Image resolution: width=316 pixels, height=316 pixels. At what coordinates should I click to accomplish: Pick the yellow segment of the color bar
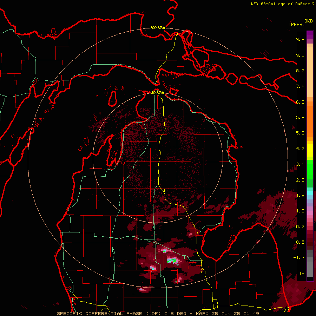pyautogui.click(x=310, y=150)
